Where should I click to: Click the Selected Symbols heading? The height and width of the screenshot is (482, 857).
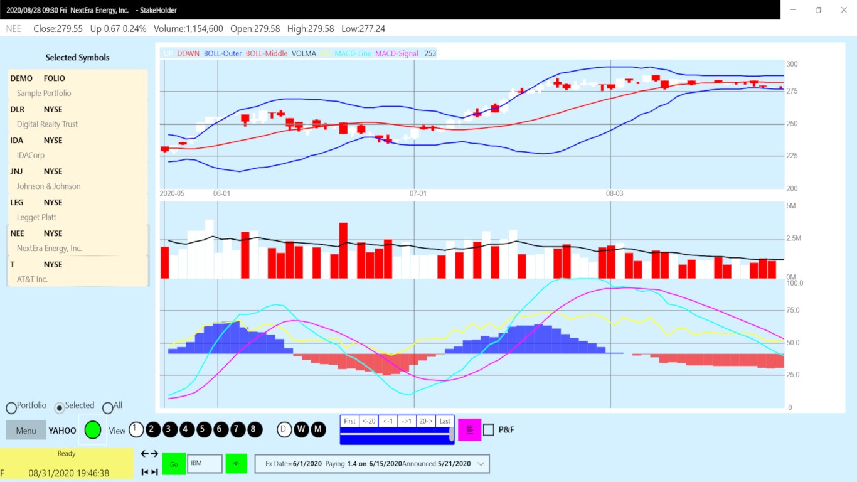pyautogui.click(x=78, y=57)
